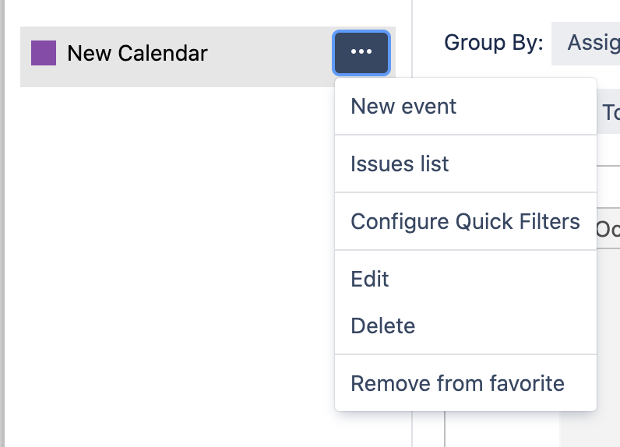Click the shaded calendar column at bottom right

[x=590, y=429]
